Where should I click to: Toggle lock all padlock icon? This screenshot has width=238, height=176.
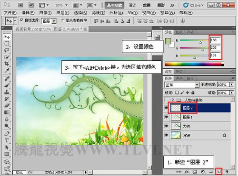tap(193, 93)
